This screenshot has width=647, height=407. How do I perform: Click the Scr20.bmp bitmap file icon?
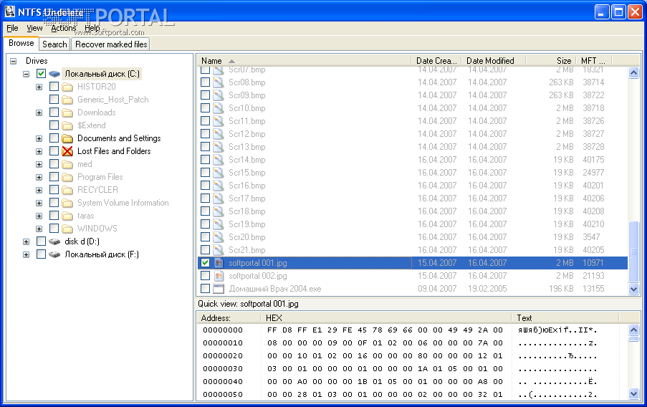point(219,237)
